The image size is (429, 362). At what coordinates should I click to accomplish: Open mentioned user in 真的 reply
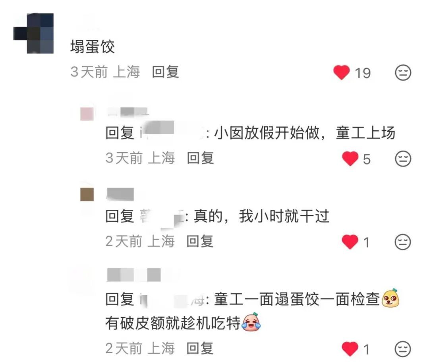coord(161,216)
